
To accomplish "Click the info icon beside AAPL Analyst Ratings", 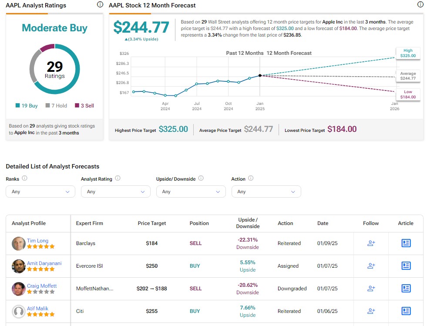I will (x=100, y=5).
